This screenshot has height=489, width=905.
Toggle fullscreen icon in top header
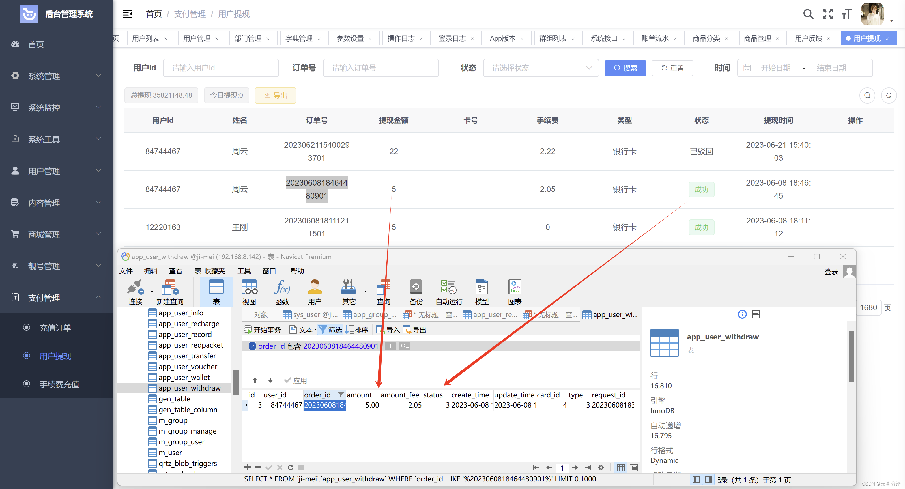pyautogui.click(x=828, y=14)
